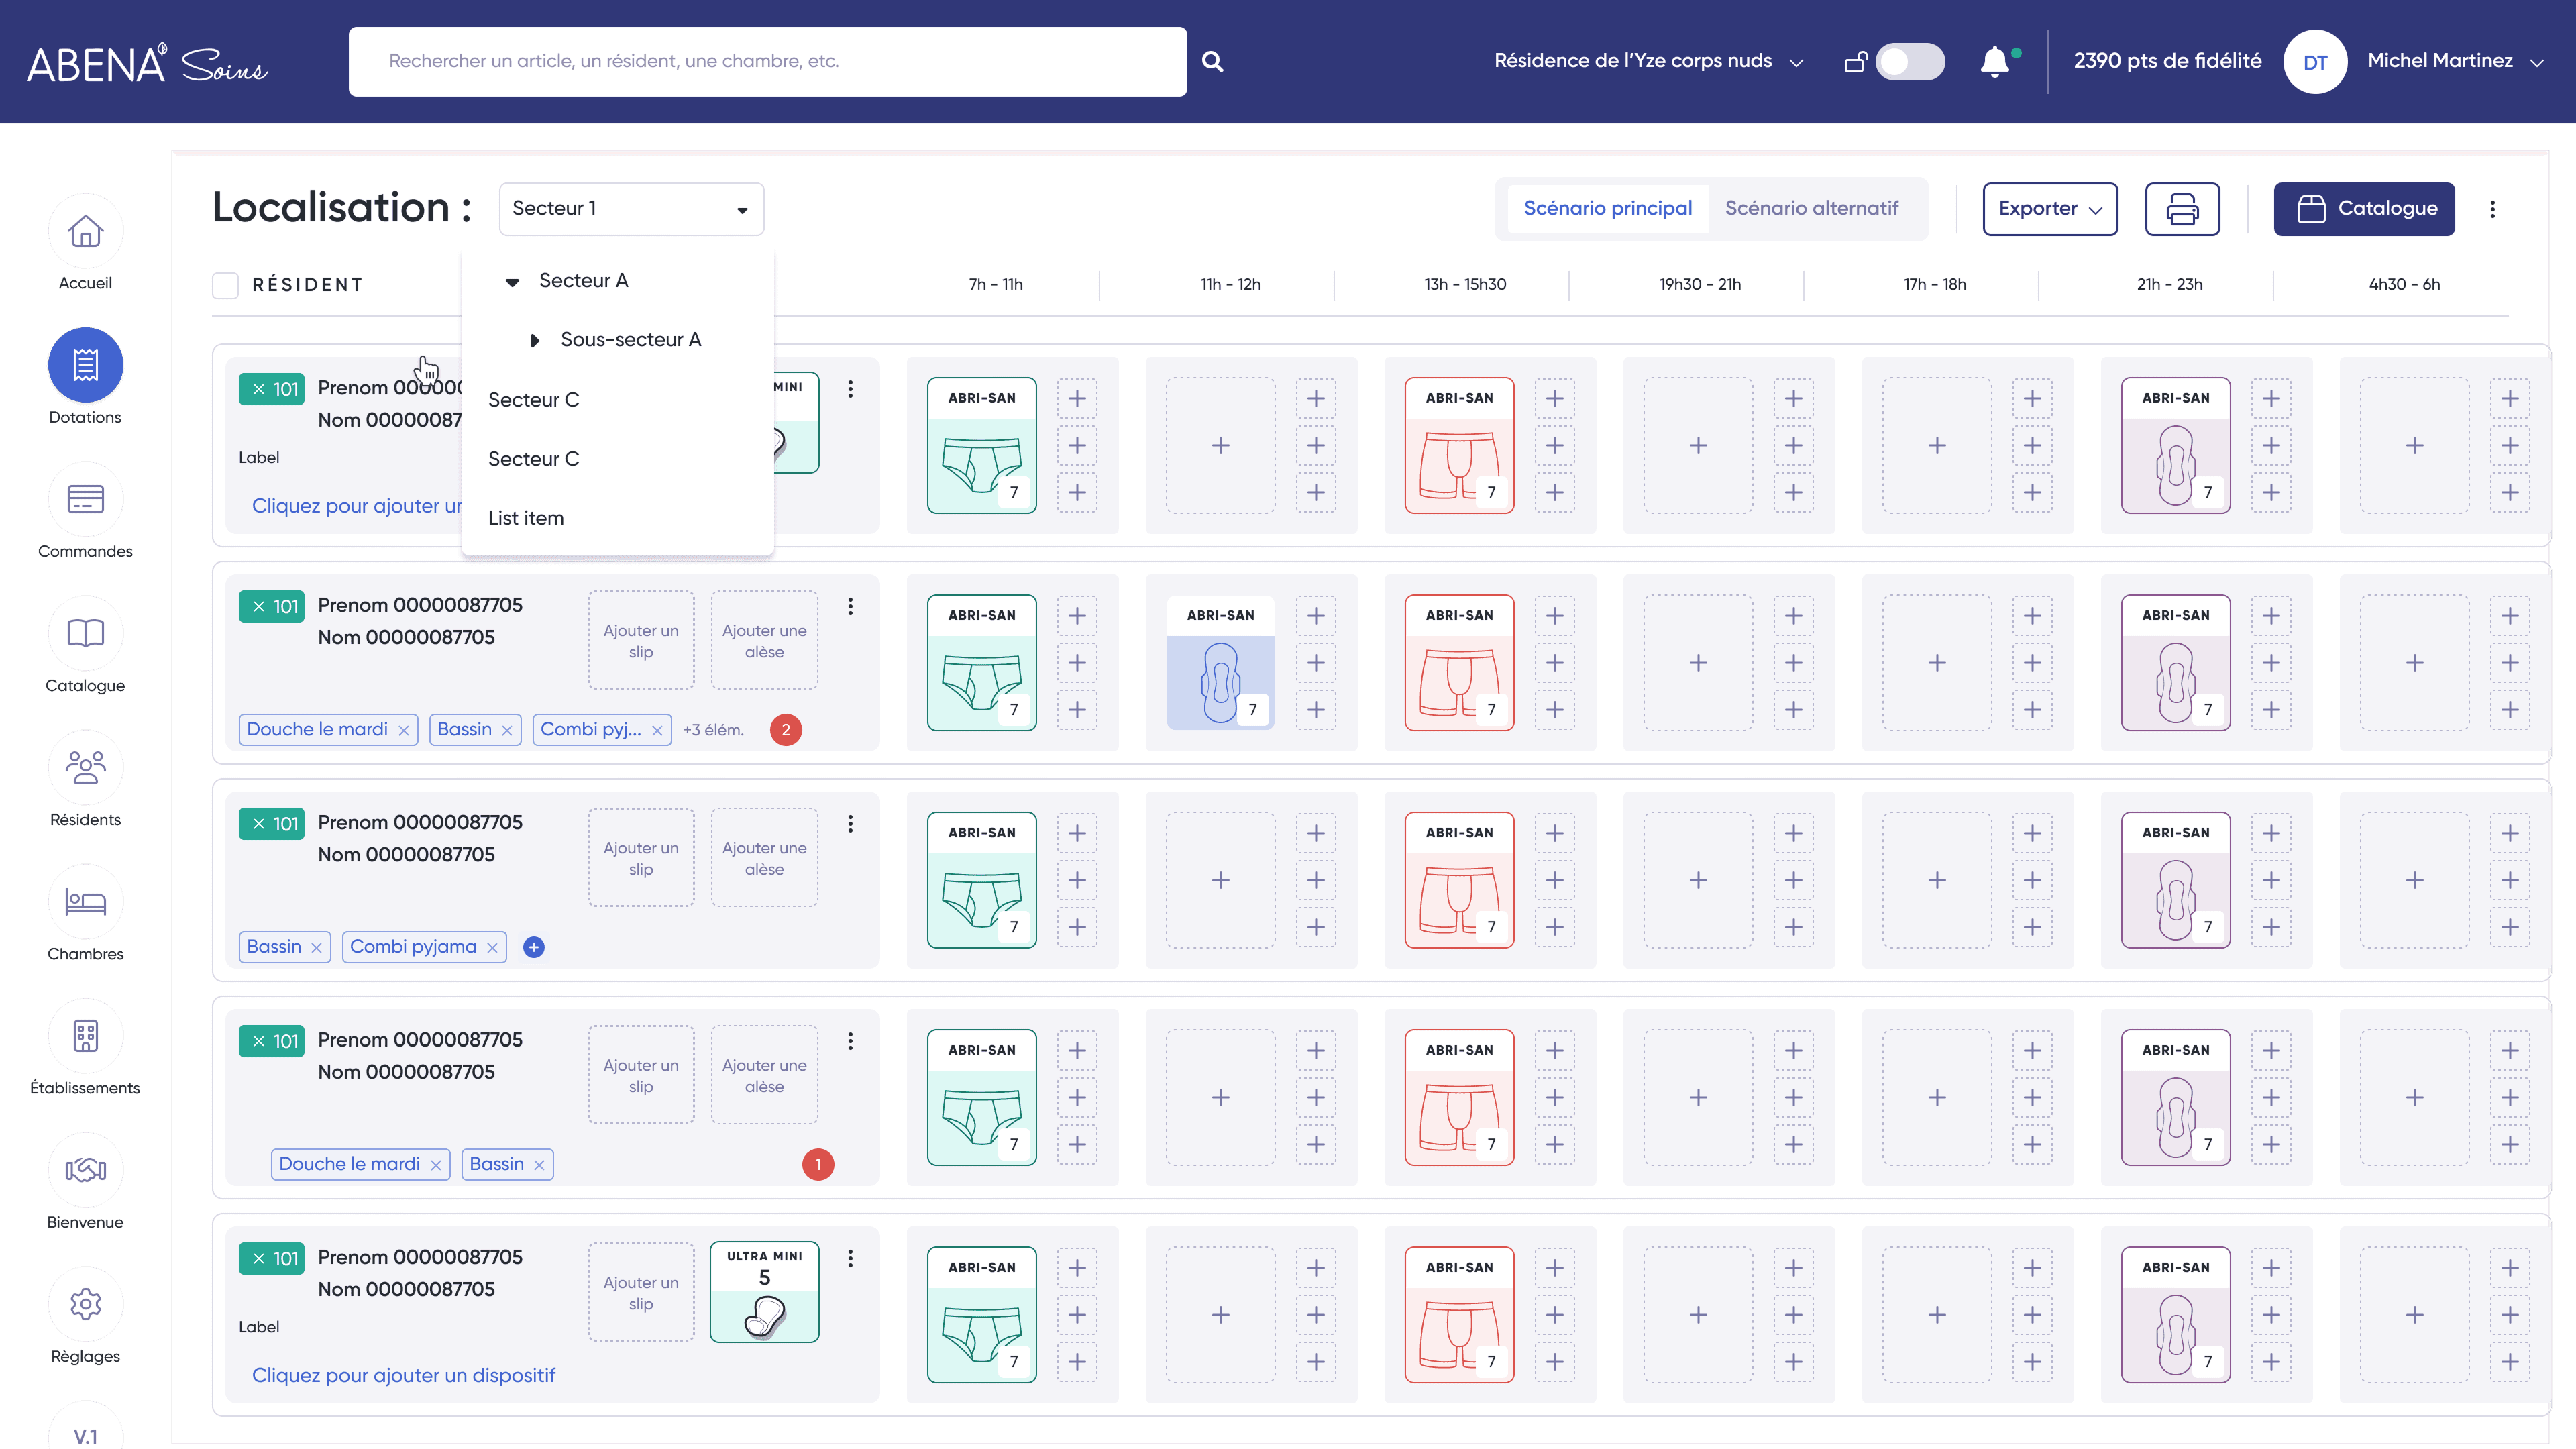Click the printer icon button
Image resolution: width=2576 pixels, height=1449 pixels.
[x=2182, y=209]
